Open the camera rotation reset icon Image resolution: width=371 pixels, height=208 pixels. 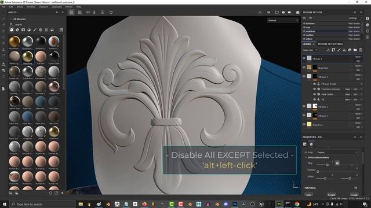pyautogui.click(x=111, y=12)
